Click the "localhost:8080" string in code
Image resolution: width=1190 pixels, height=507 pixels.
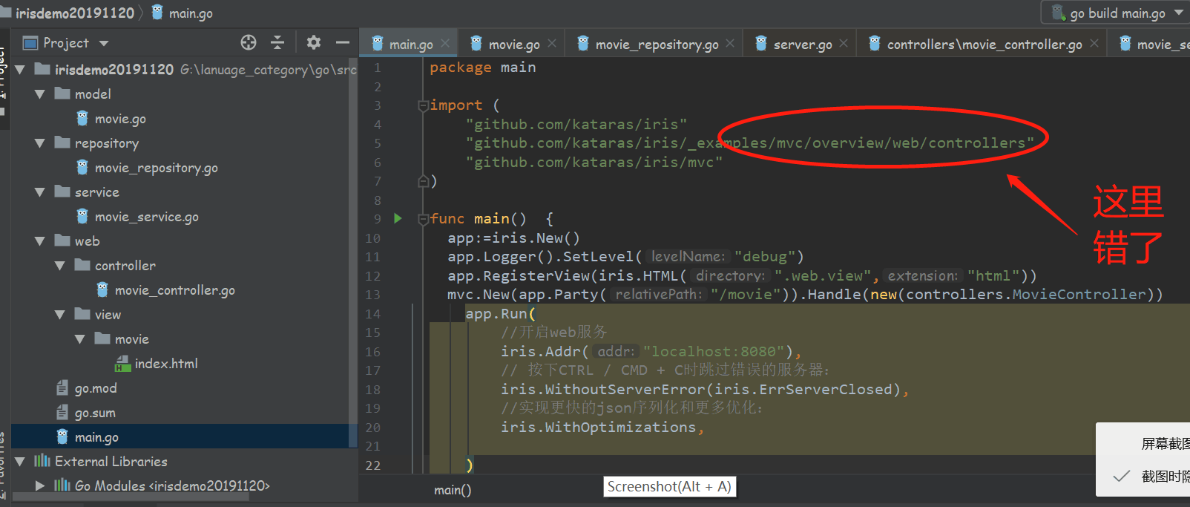tap(714, 351)
